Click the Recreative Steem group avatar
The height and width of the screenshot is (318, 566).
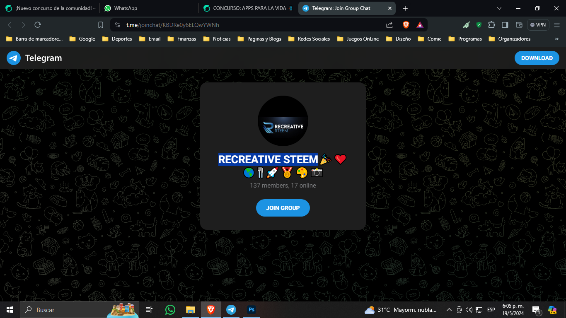click(x=283, y=121)
